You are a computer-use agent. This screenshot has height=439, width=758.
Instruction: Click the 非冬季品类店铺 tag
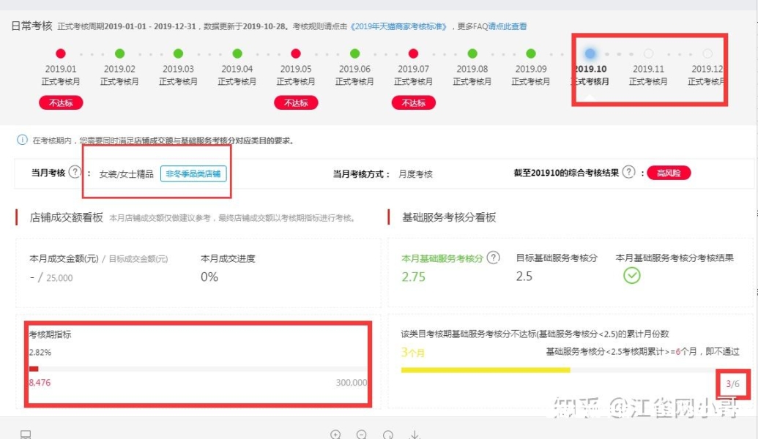point(194,173)
